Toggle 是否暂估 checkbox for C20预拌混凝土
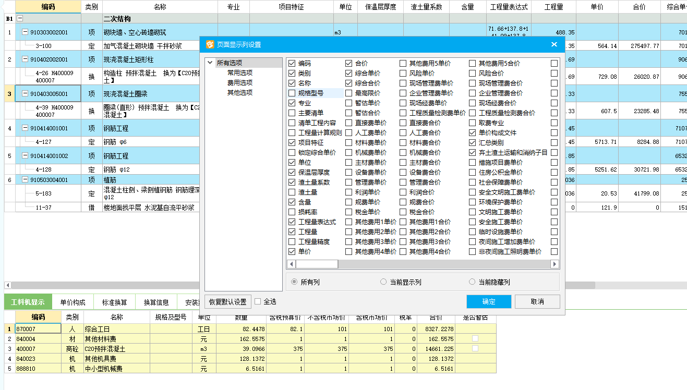The width and height of the screenshot is (687, 390). pyautogui.click(x=475, y=348)
